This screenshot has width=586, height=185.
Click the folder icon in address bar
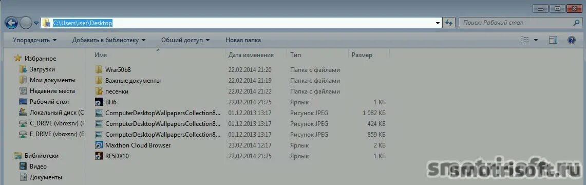pyautogui.click(x=46, y=23)
